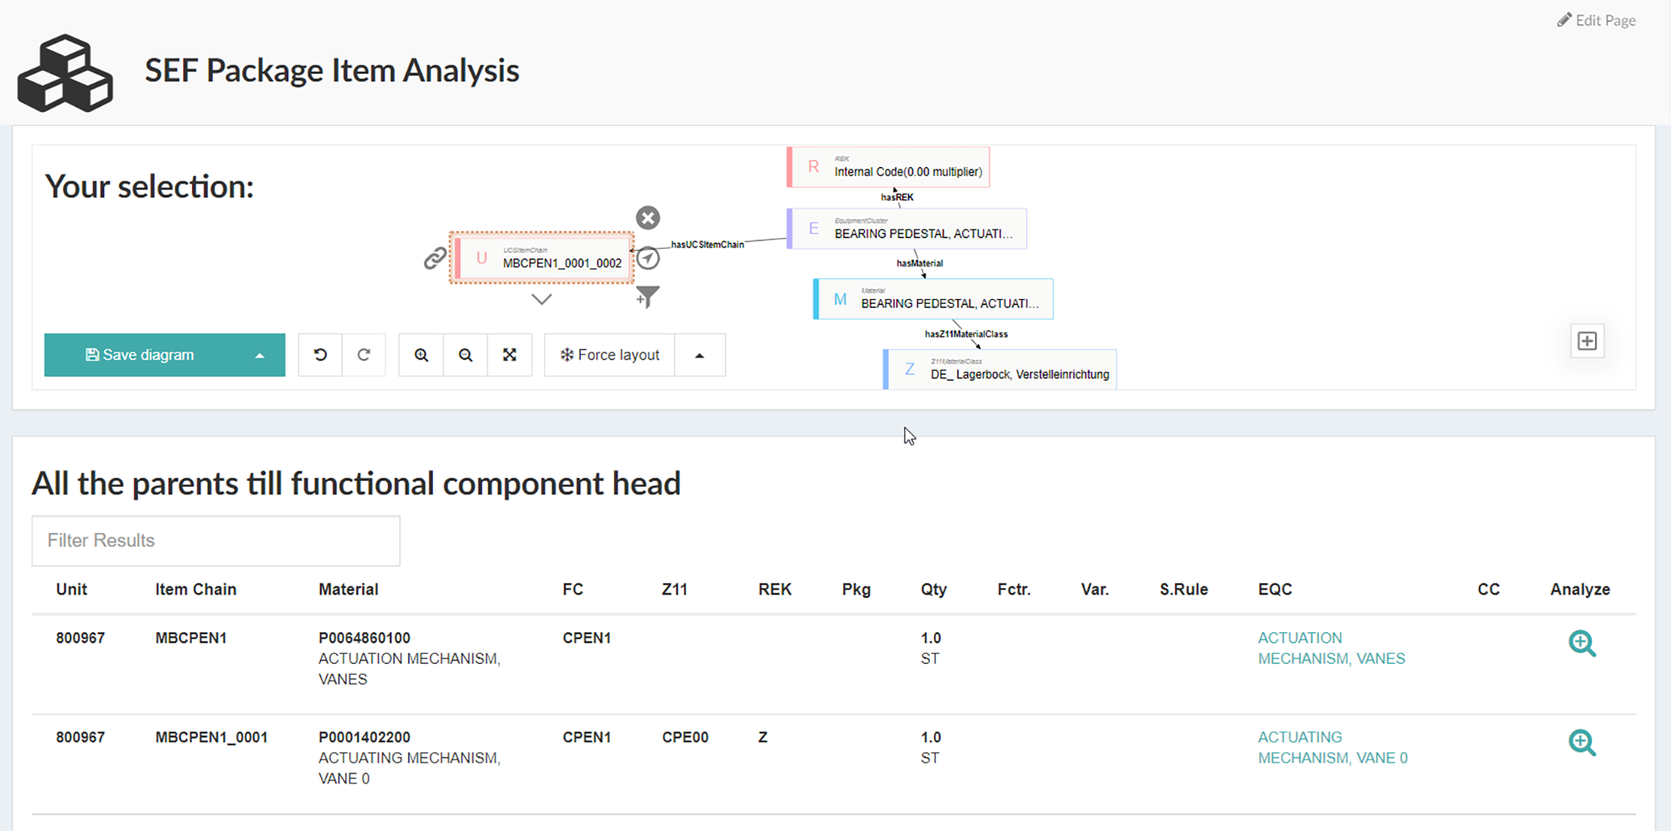Click the add filter funnel icon
The height and width of the screenshot is (831, 1671).
click(x=647, y=296)
